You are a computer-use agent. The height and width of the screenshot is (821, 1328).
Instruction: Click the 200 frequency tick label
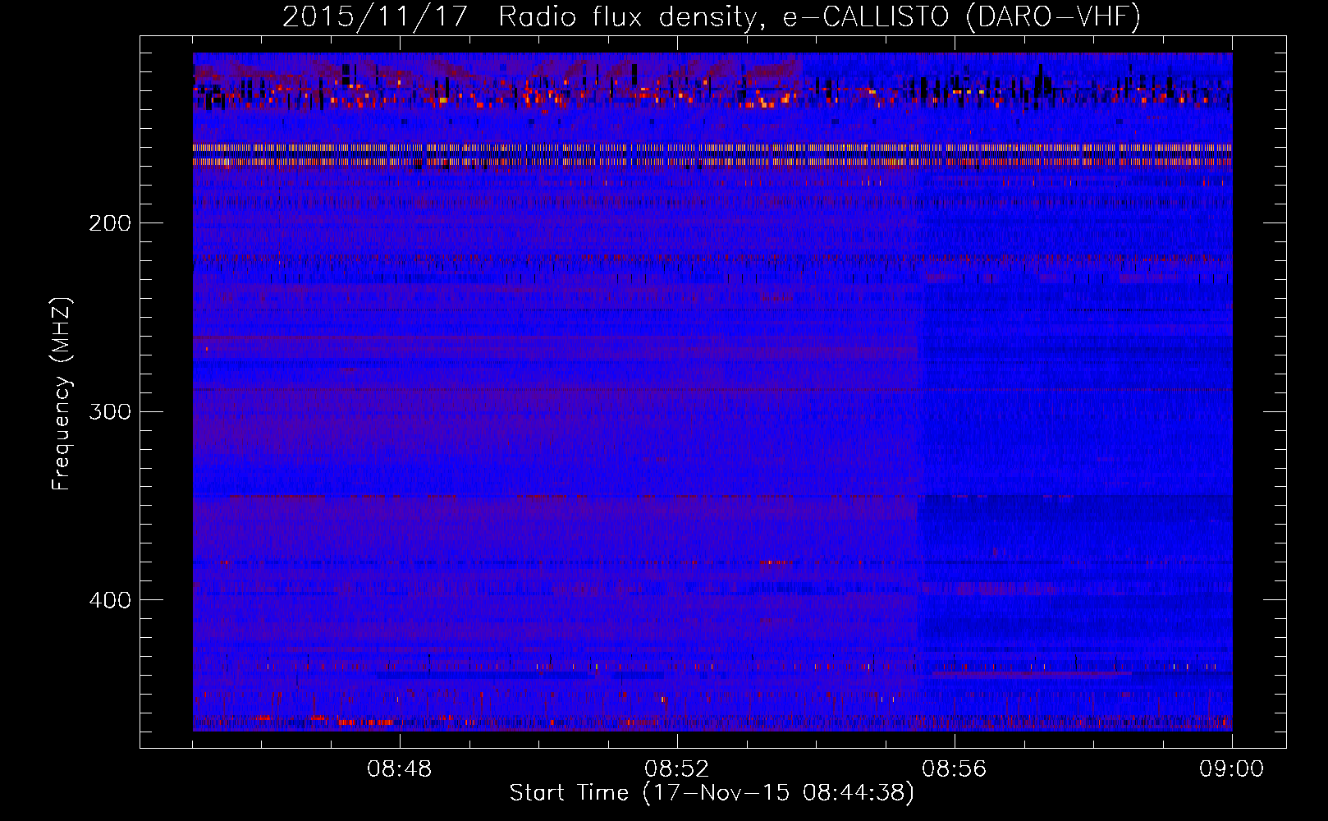110,223
